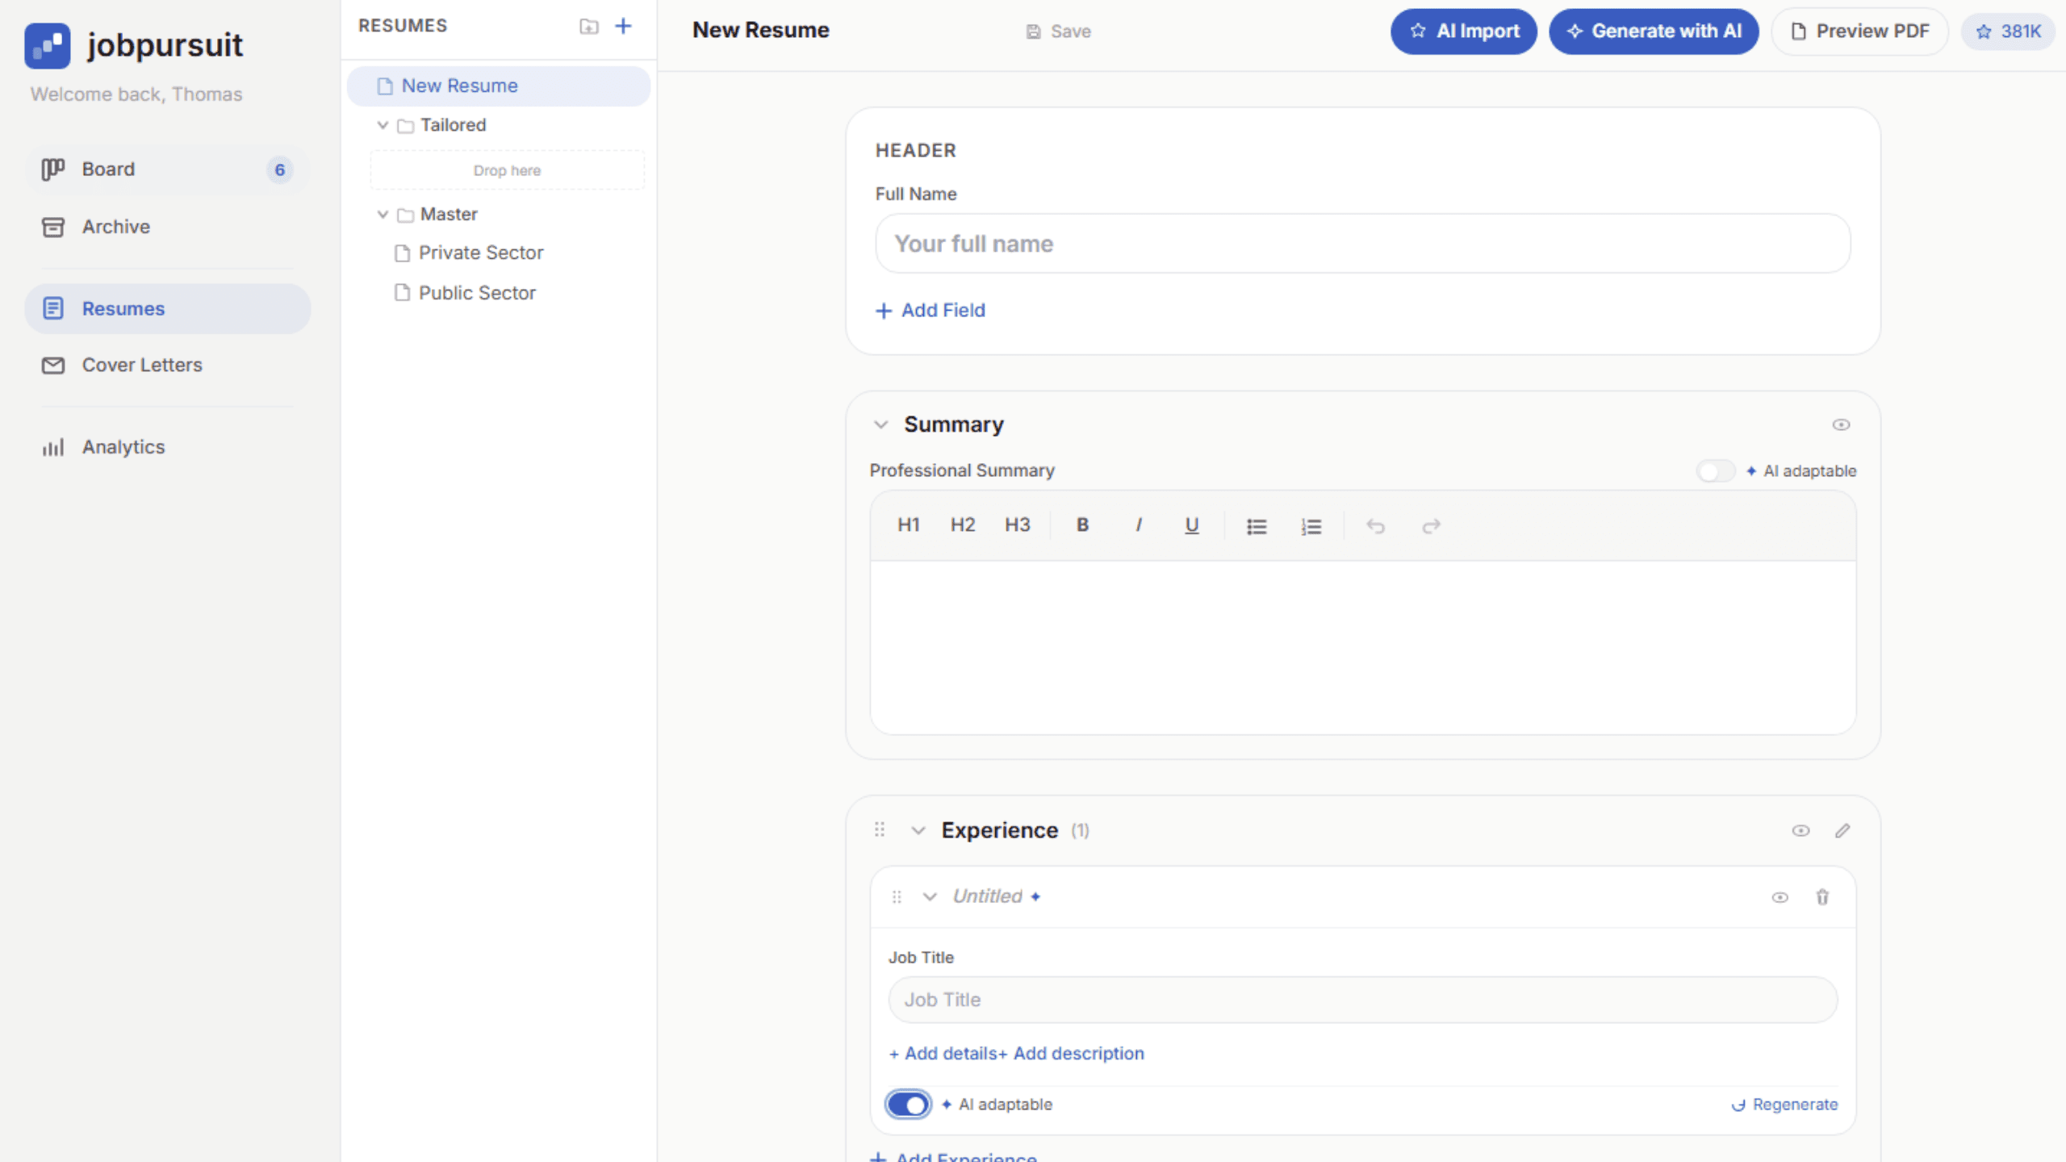Switch to Cover Letters
Image resolution: width=2066 pixels, height=1162 pixels.
pyautogui.click(x=142, y=365)
